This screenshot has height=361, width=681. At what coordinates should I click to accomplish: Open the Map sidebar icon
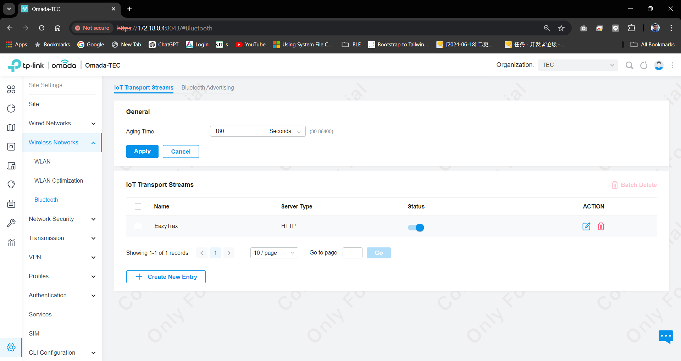tap(11, 127)
